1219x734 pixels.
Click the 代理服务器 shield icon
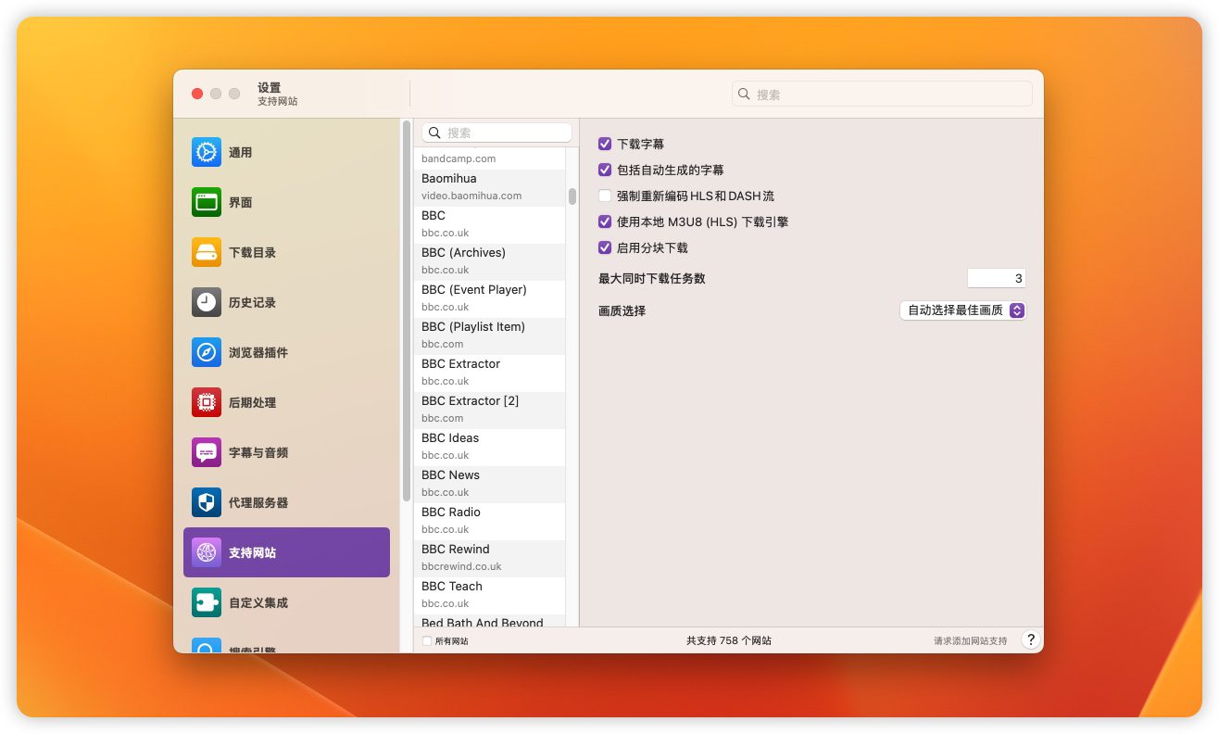[x=207, y=502]
